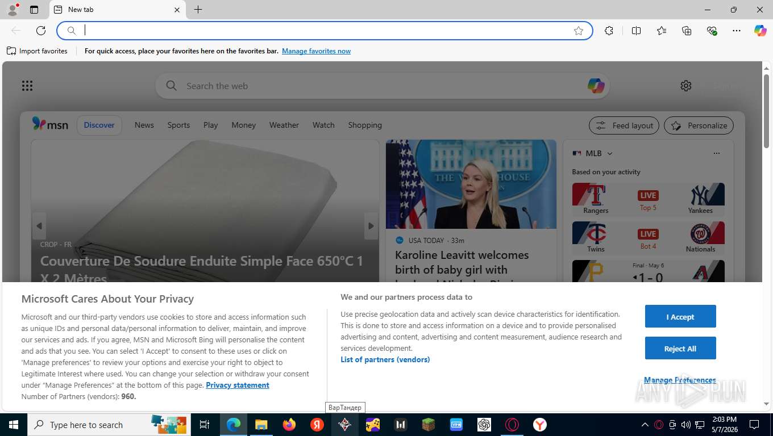Open Privacy statement link
The image size is (773, 436).
coord(238,385)
